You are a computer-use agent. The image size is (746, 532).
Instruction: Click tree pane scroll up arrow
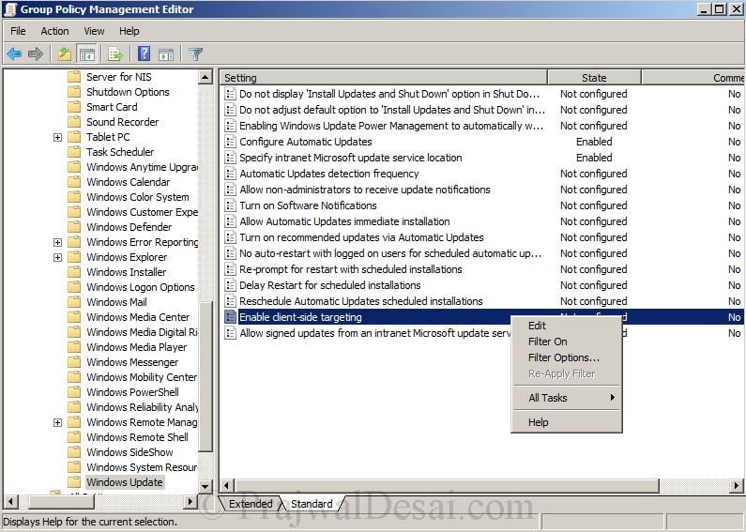(x=206, y=77)
